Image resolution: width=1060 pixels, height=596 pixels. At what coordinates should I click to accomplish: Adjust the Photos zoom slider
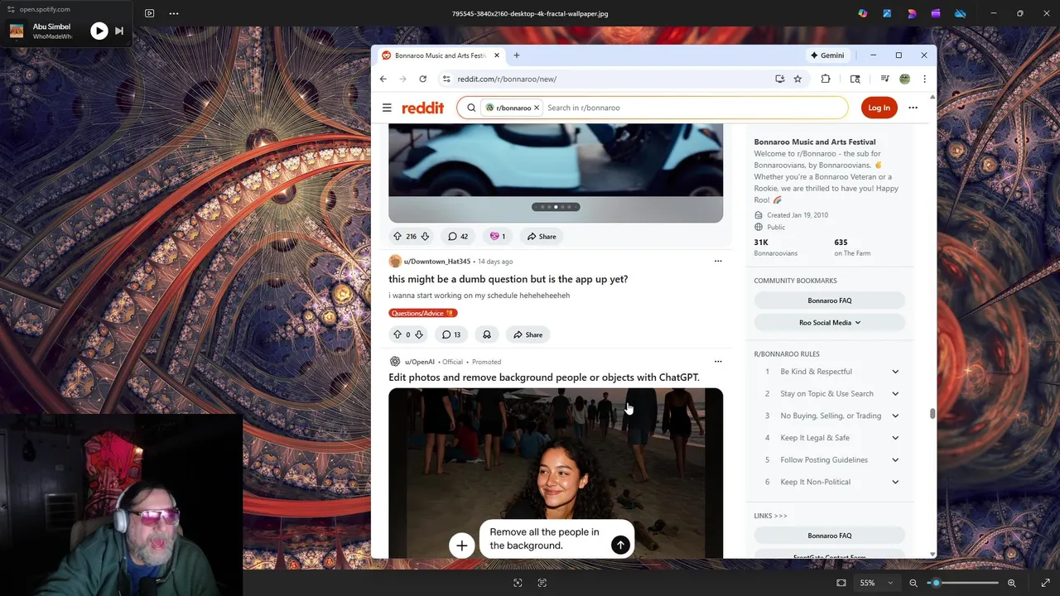962,583
